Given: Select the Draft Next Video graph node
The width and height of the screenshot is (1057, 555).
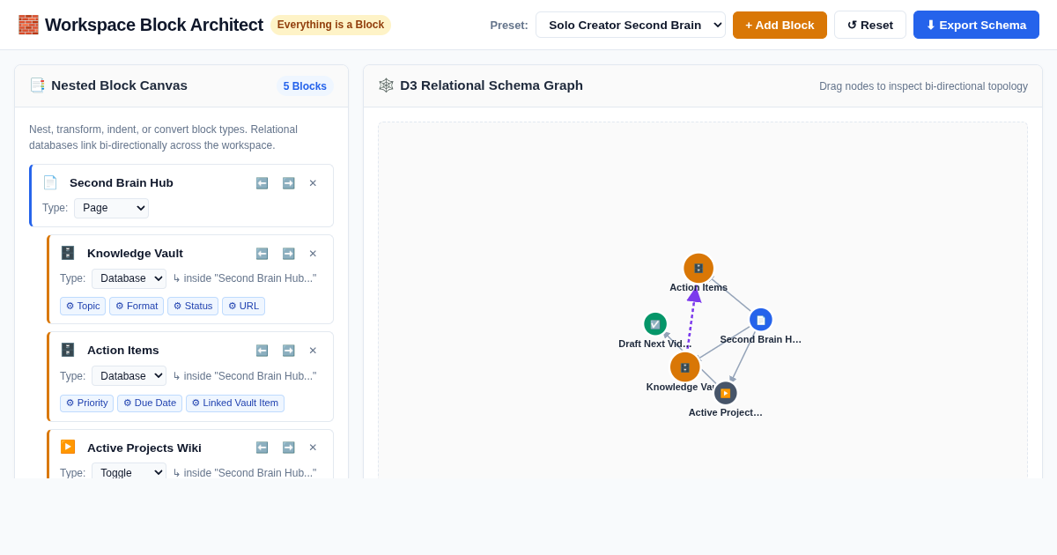Looking at the screenshot, I should click(655, 324).
